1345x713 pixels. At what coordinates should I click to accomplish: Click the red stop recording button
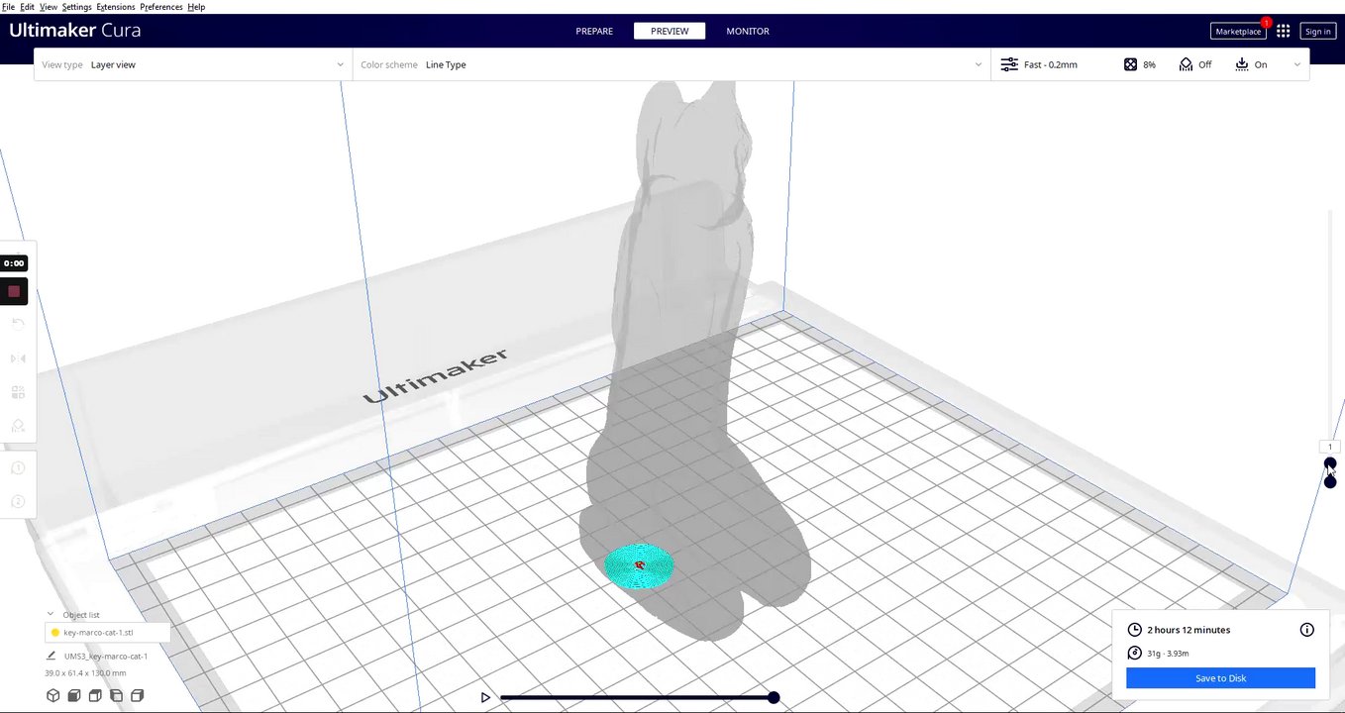pyautogui.click(x=14, y=291)
